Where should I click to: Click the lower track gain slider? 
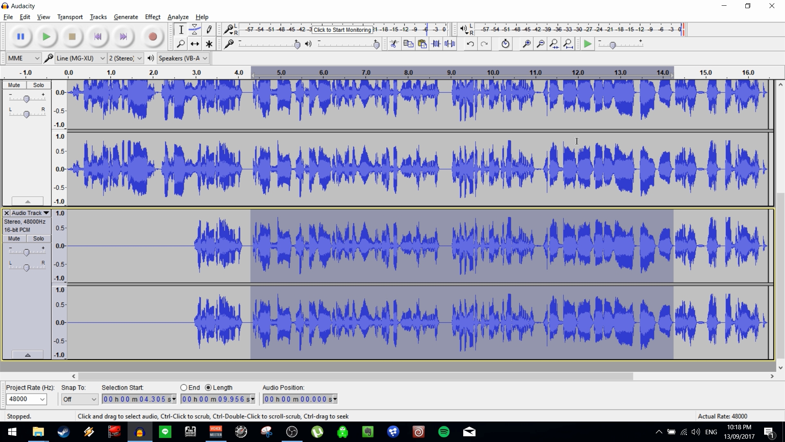coord(27,252)
